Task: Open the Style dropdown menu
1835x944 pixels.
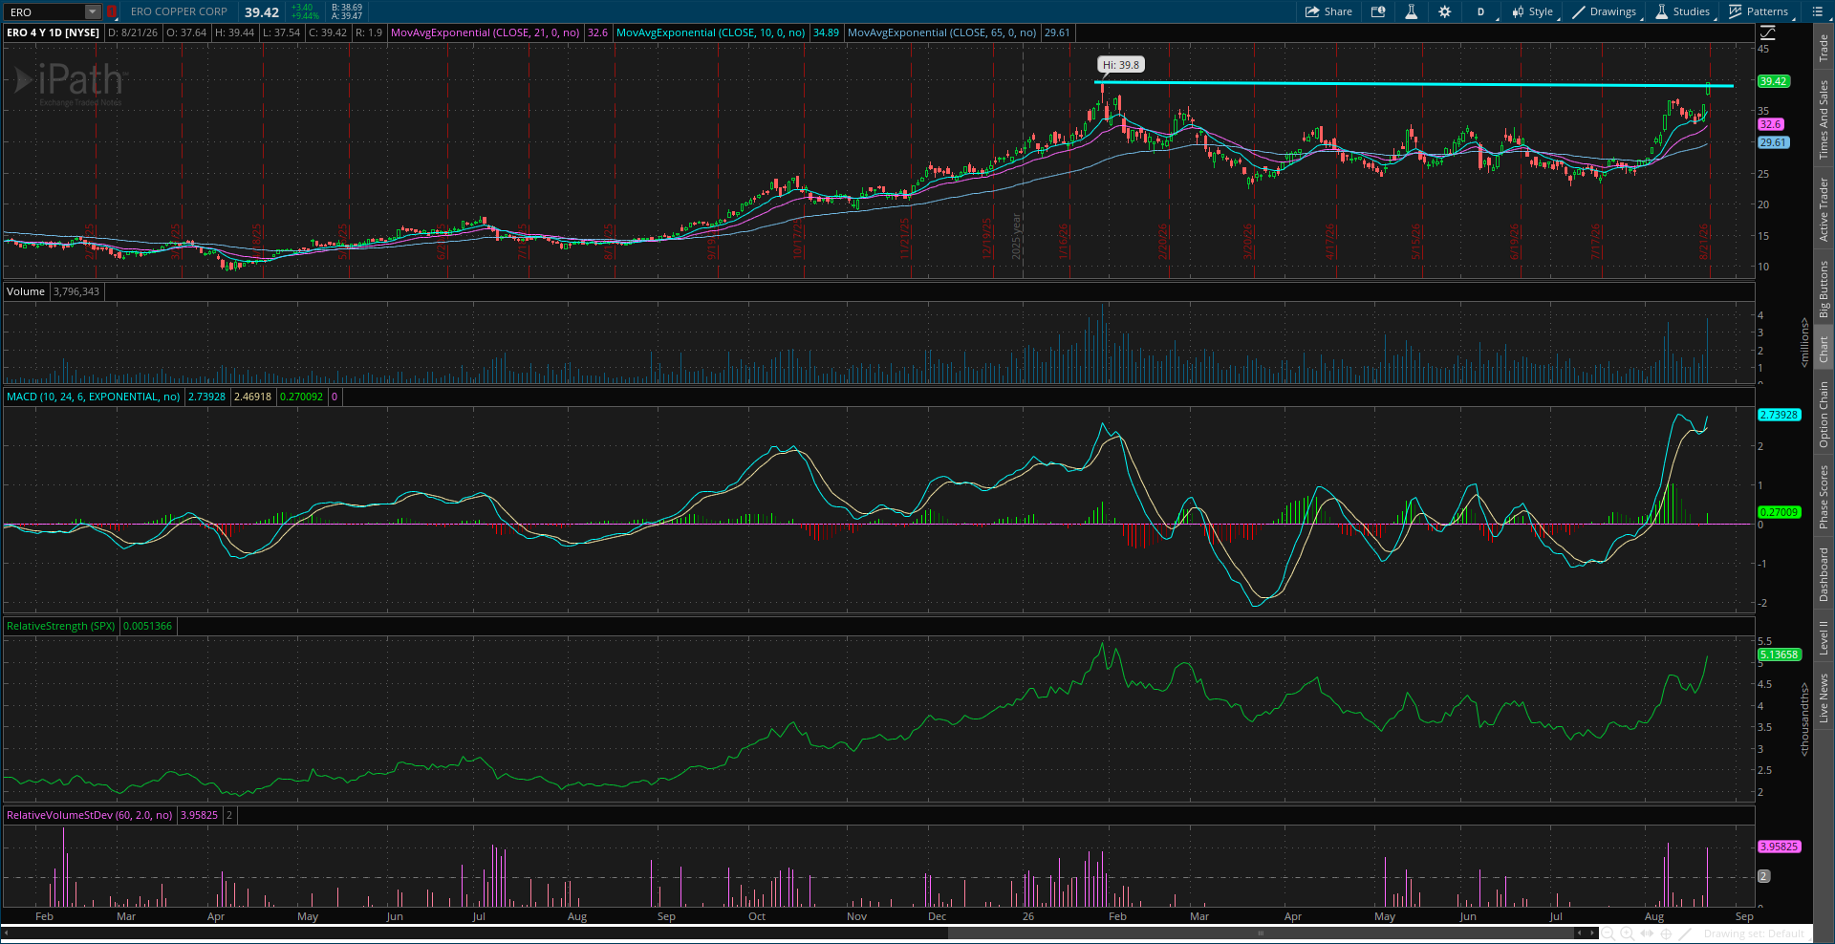Action: click(x=1533, y=11)
